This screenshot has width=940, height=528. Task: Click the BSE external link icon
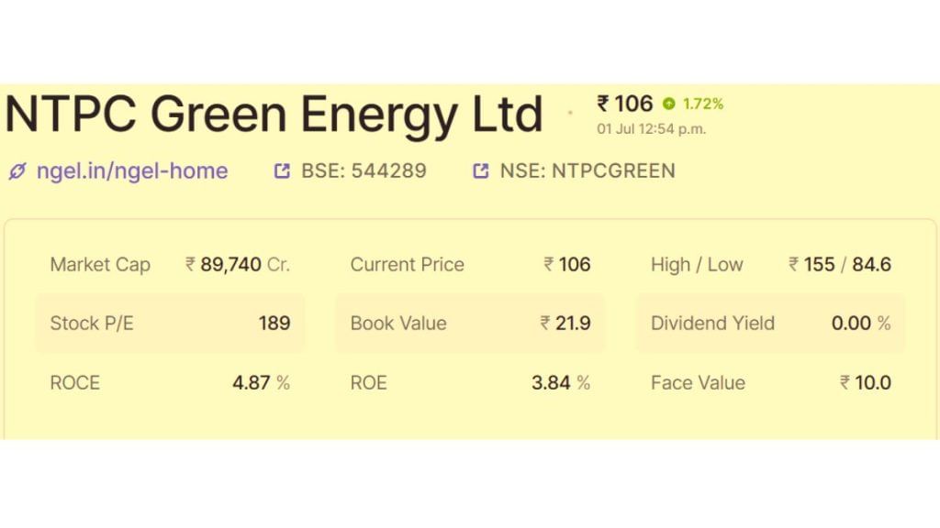coord(282,171)
